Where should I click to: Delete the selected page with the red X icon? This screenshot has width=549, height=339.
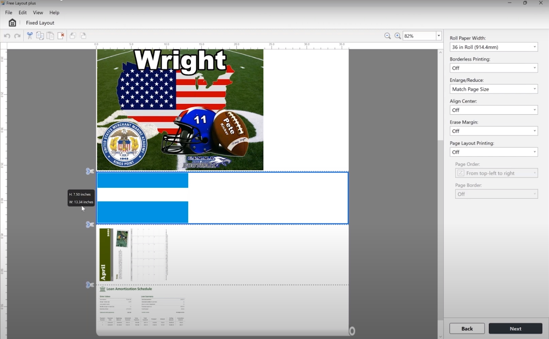click(x=61, y=35)
